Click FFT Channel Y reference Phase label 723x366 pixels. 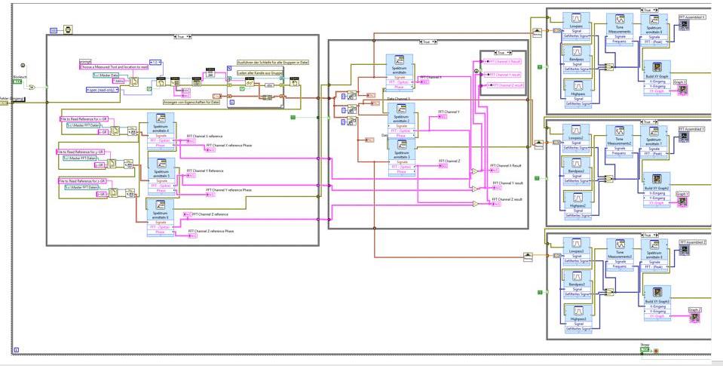coord(228,189)
